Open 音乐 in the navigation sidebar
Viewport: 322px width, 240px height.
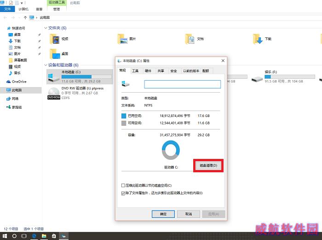coord(17,73)
